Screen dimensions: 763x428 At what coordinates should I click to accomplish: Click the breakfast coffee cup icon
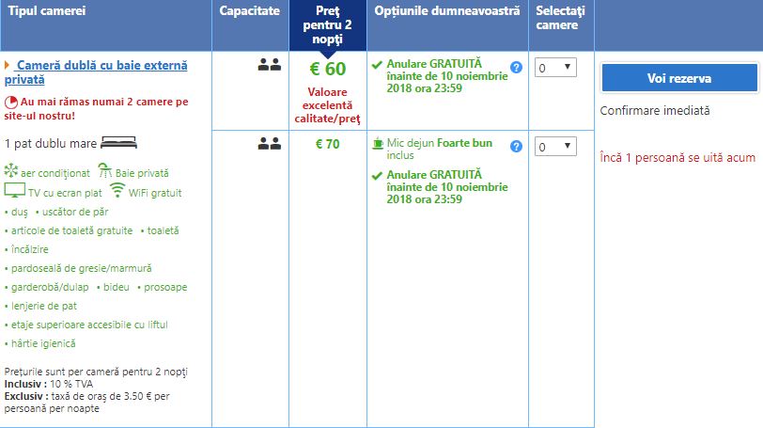click(x=378, y=144)
